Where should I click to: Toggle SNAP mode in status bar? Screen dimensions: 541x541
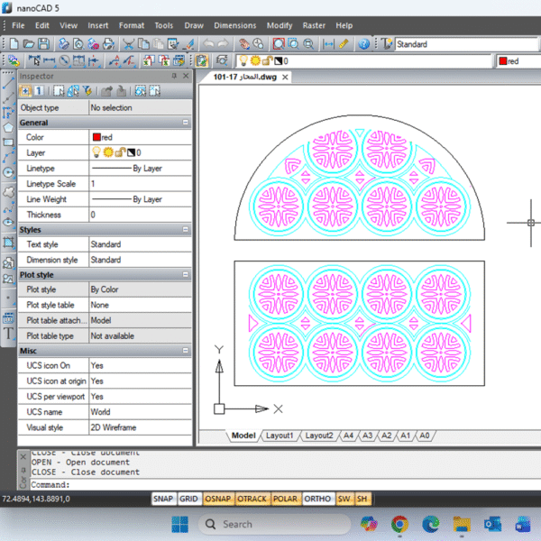click(162, 499)
